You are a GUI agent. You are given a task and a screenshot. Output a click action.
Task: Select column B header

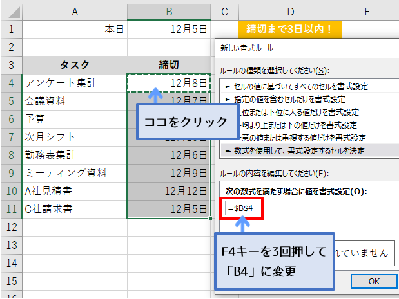pos(169,12)
